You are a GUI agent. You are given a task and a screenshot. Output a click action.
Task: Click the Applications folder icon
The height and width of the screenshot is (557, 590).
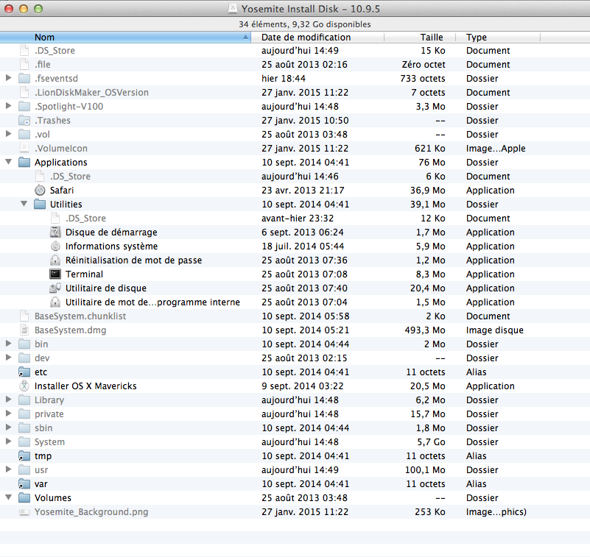[24, 163]
